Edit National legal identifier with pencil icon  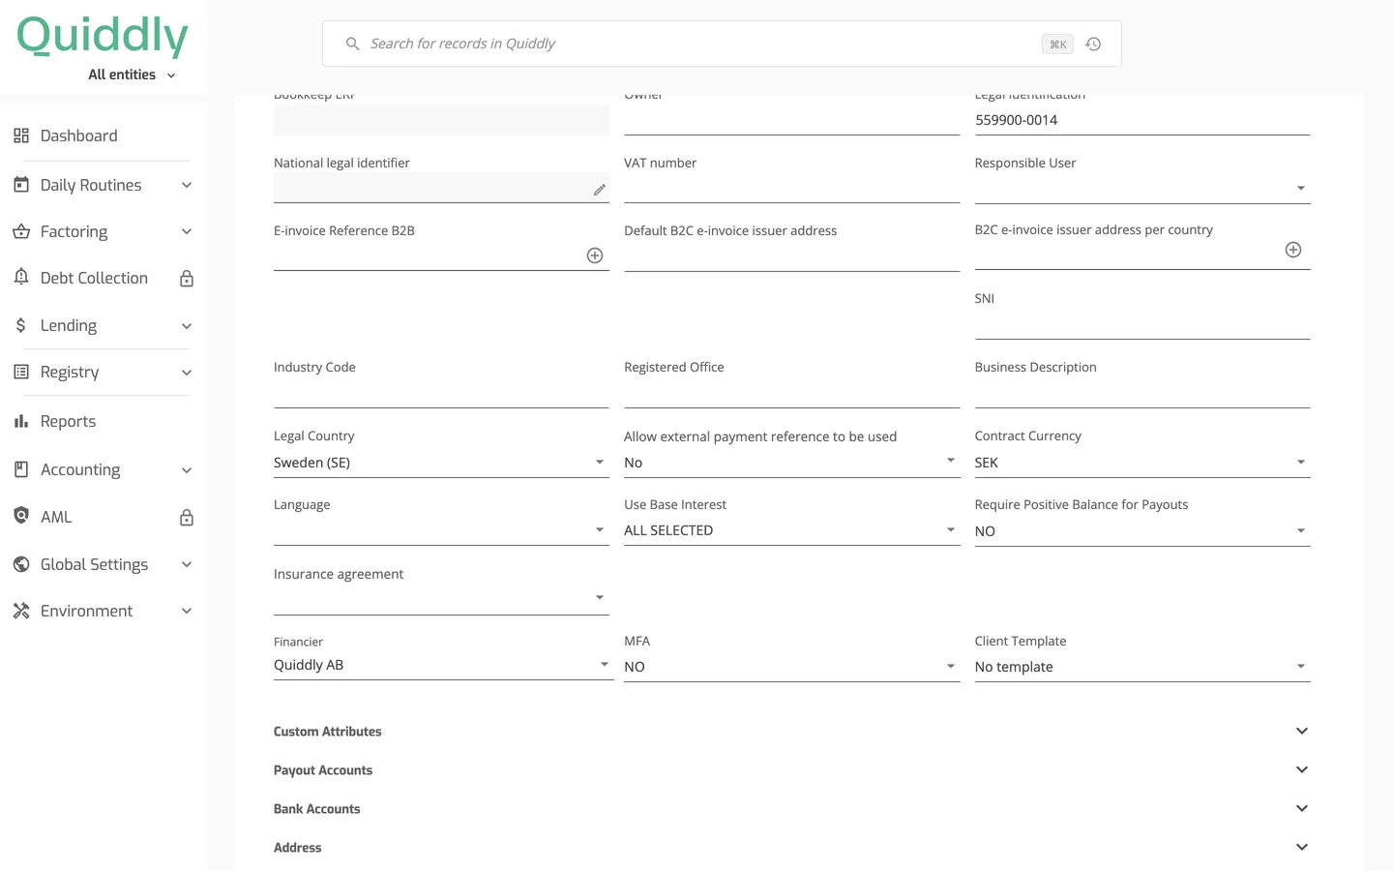(600, 190)
